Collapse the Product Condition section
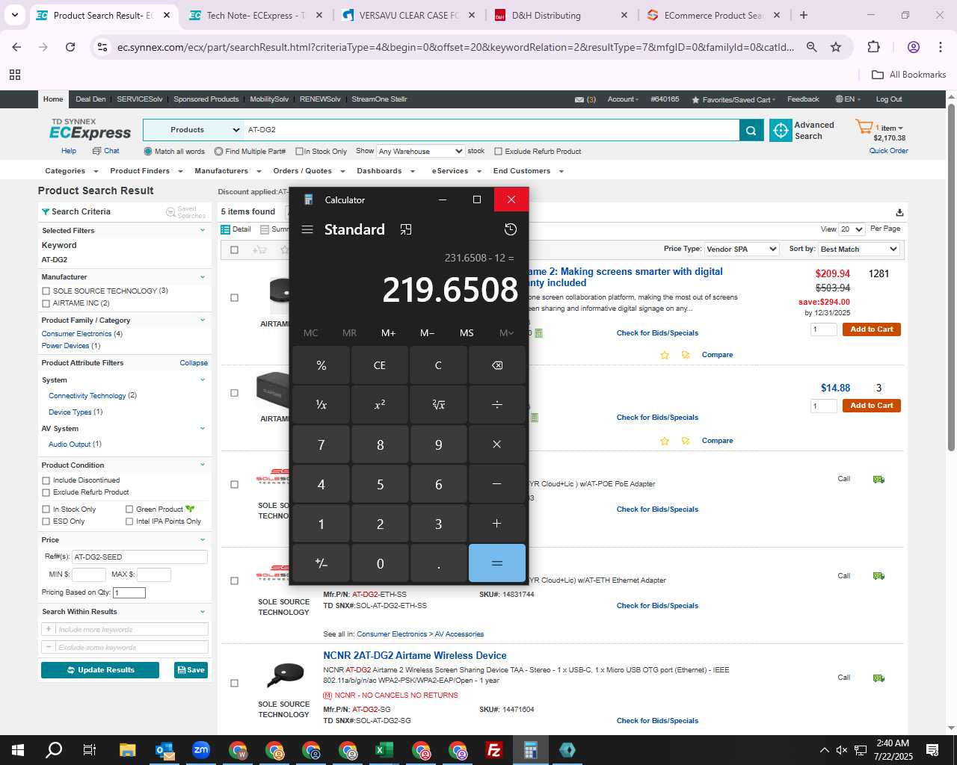 pyautogui.click(x=202, y=465)
